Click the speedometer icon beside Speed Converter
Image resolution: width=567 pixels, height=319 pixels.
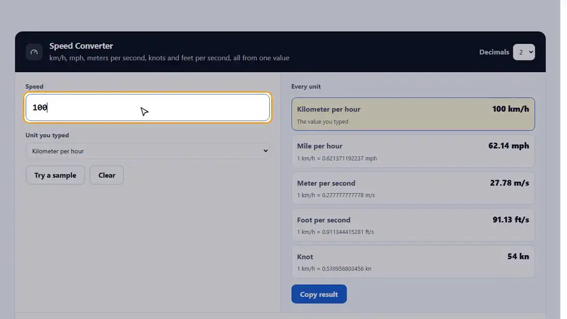pyautogui.click(x=34, y=52)
